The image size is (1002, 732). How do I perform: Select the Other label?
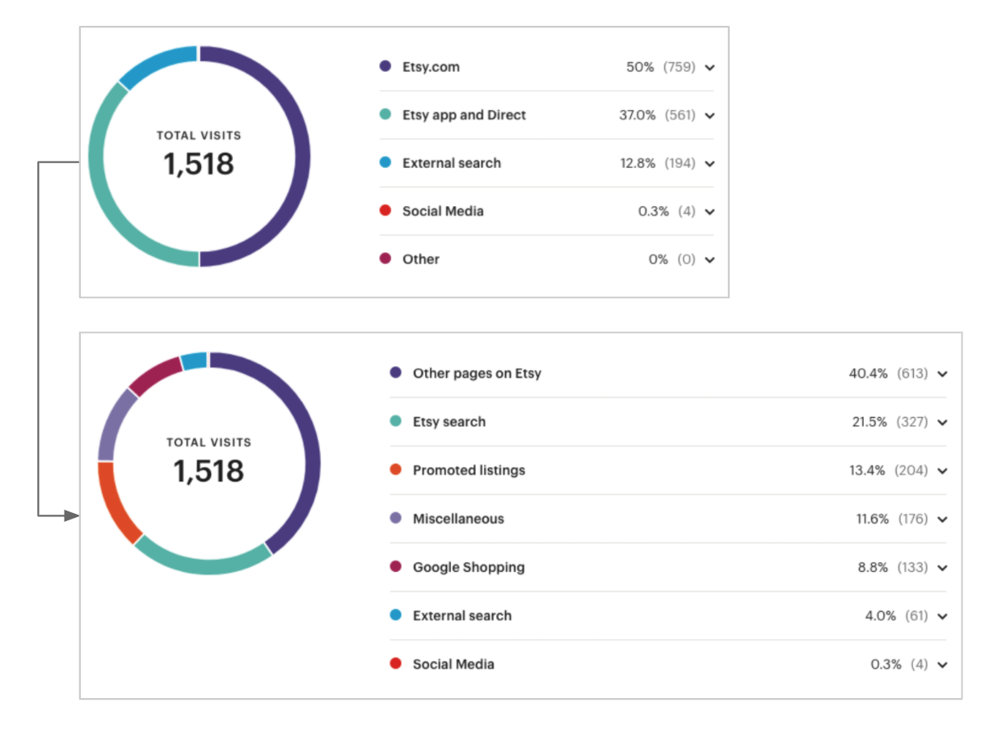(x=421, y=259)
